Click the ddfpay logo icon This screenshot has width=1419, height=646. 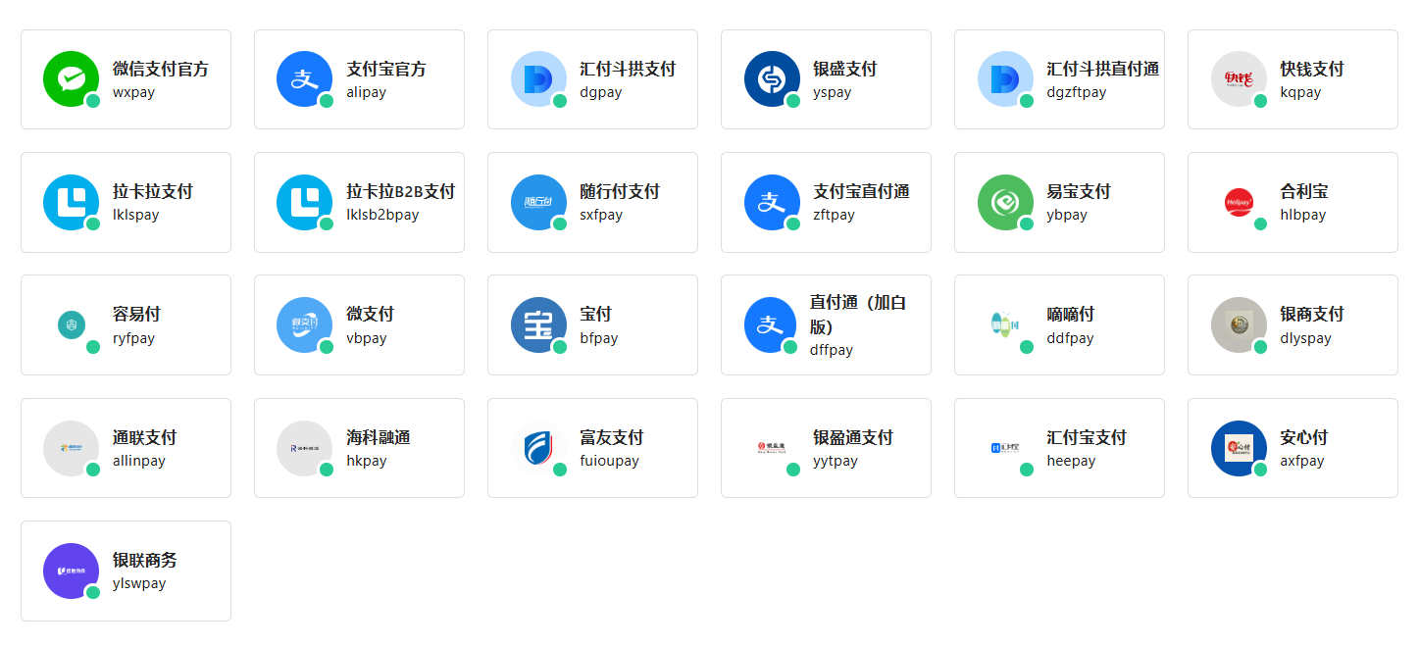click(1005, 325)
